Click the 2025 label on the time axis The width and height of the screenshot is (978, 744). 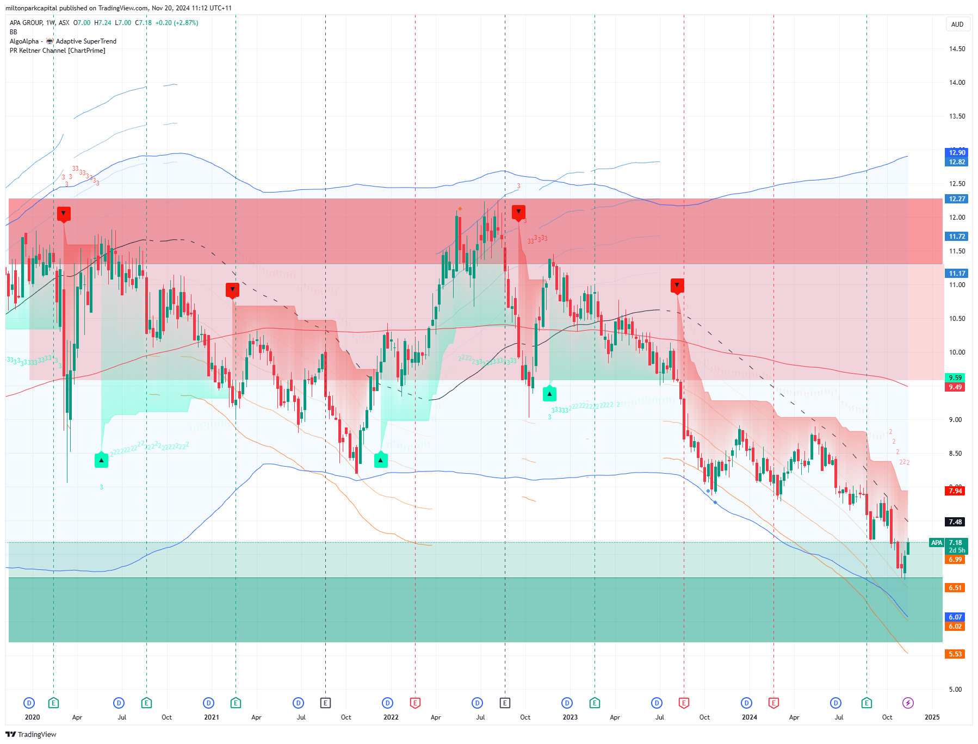[x=932, y=717]
